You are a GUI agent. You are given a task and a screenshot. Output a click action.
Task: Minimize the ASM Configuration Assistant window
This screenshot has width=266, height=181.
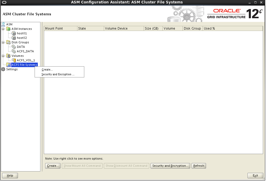click(250, 3)
